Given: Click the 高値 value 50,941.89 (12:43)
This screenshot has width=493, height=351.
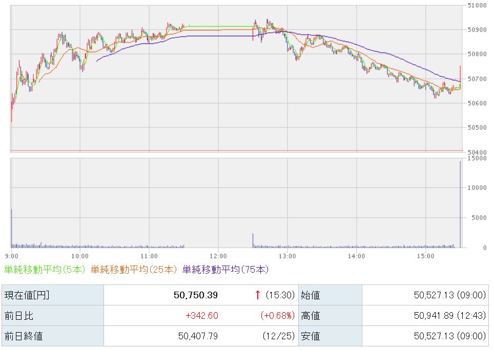Looking at the screenshot, I should coord(449,316).
